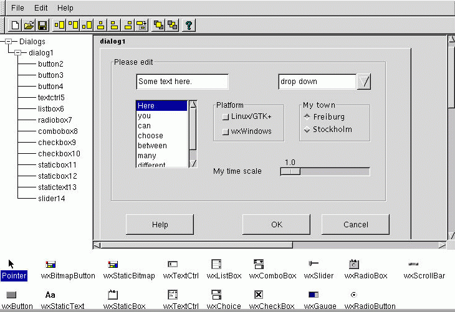Collapse the dialog1 tree node
The height and width of the screenshot is (312, 455).
click(18, 53)
